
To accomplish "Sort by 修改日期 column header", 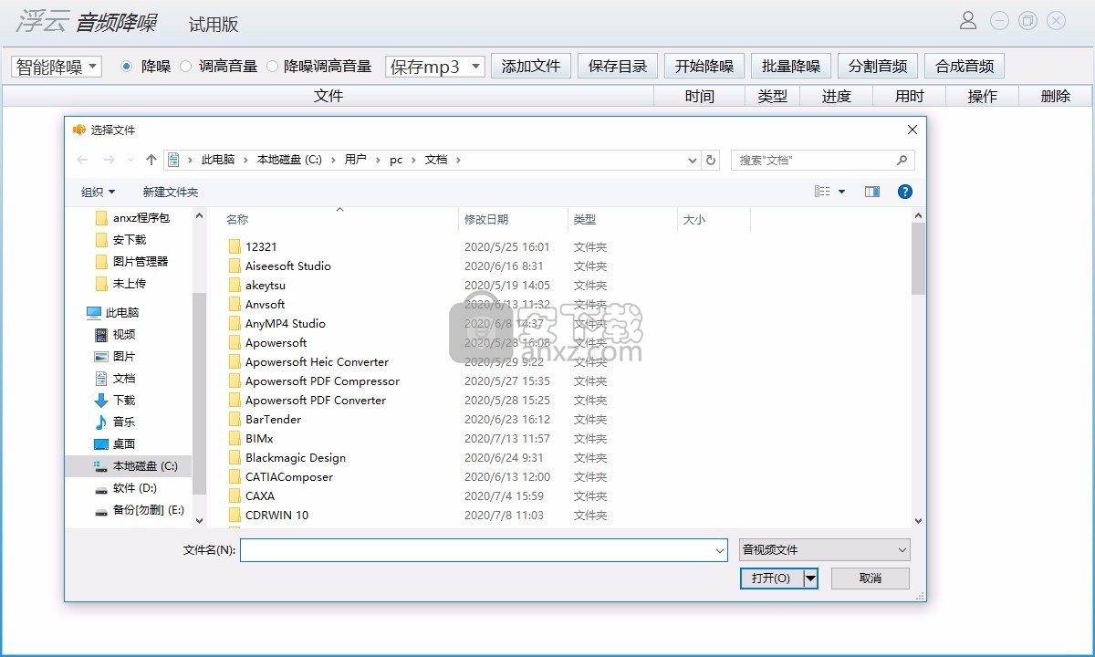I will coord(486,219).
